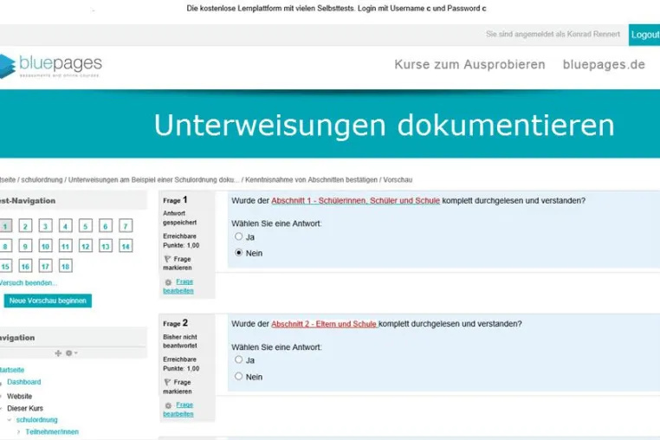Click Frage bearbeiten link for Frage 1
Image resolution: width=660 pixels, height=440 pixels.
[x=178, y=287]
